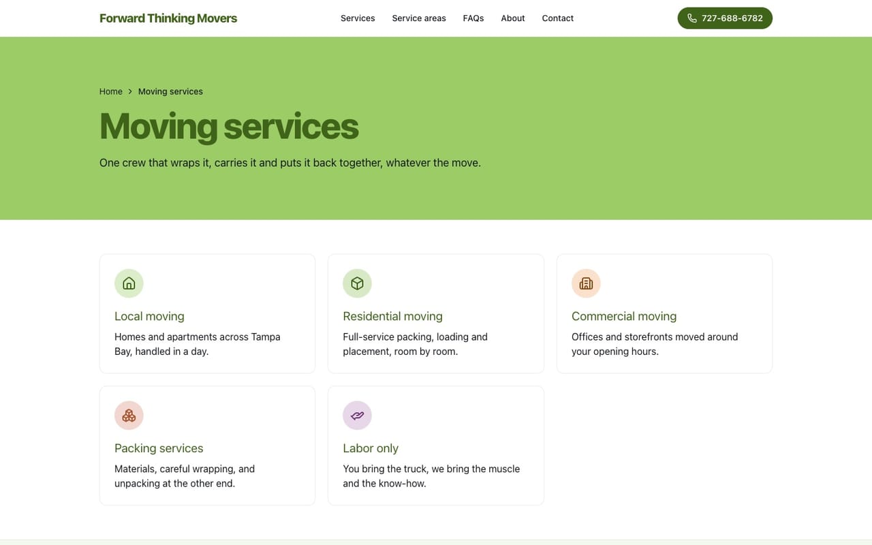Click text 'You bring the truck, we bring the muscle'
Screen dimensions: 872x545
(x=431, y=469)
